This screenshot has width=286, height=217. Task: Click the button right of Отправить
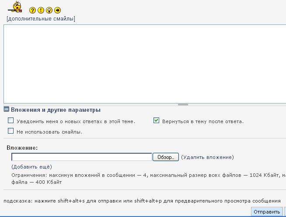(x=285, y=212)
